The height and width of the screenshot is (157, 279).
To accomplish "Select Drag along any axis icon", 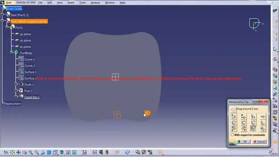I will (x=262, y=116).
